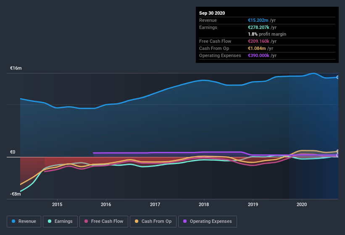Screen dimensions: 345x235
Task: Select the 2020 x-axis label
Action: [302, 204]
